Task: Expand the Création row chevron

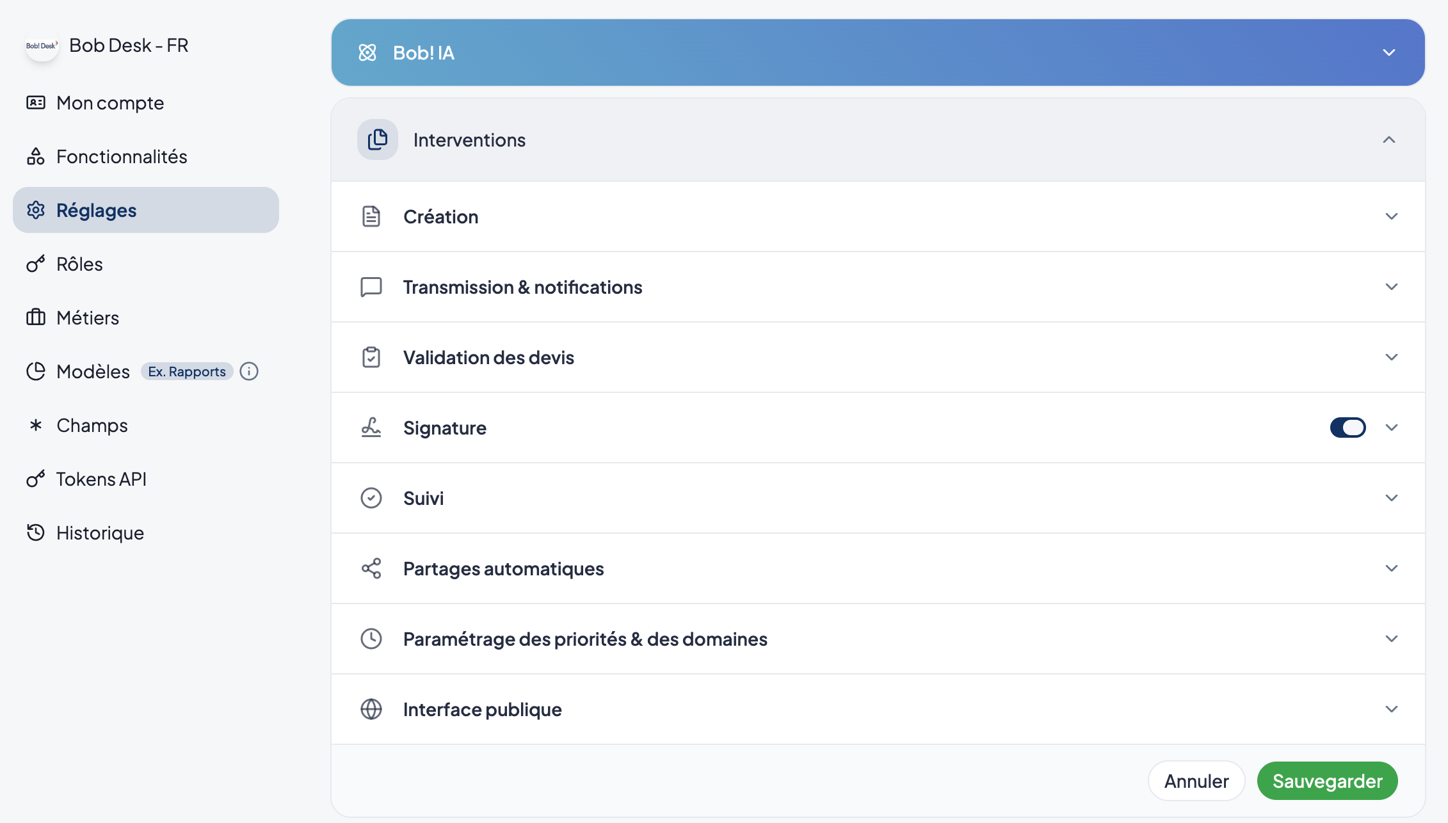Action: (x=1392, y=216)
